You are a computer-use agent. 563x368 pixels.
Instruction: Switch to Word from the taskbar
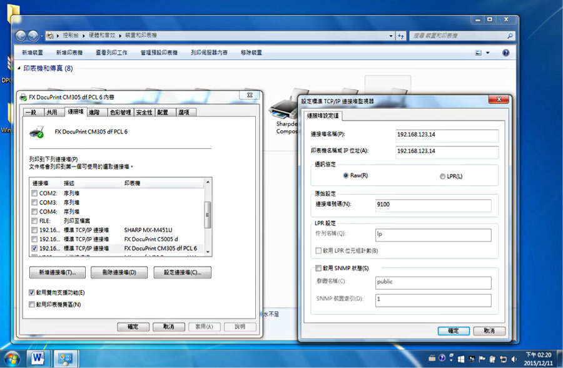pyautogui.click(x=38, y=358)
